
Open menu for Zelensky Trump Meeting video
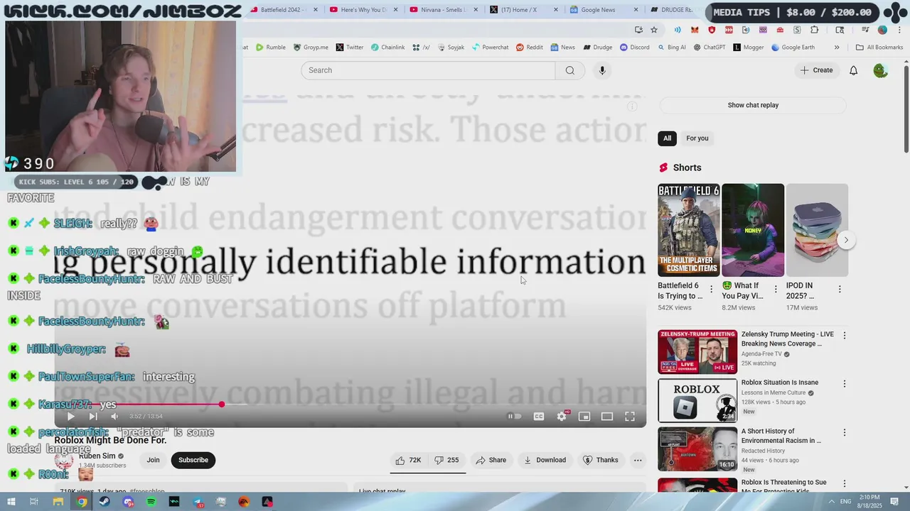(x=845, y=335)
